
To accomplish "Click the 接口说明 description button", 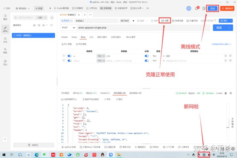I will coord(124,21).
